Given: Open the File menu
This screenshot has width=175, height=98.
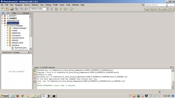Looking at the screenshot, I should tap(2, 5).
